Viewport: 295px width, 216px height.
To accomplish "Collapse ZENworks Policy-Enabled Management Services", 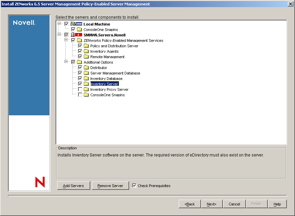I will pyautogui.click(x=66, y=40).
